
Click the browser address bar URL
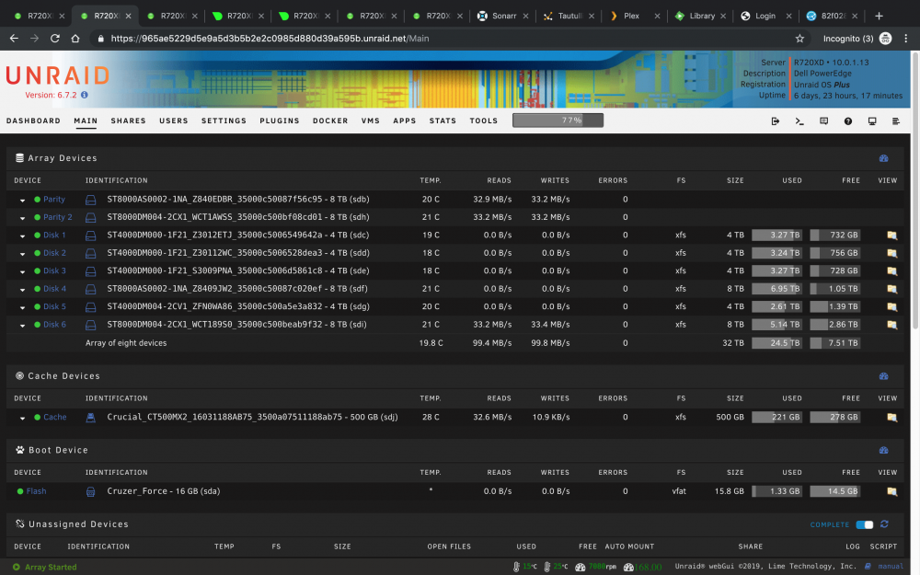pos(270,38)
